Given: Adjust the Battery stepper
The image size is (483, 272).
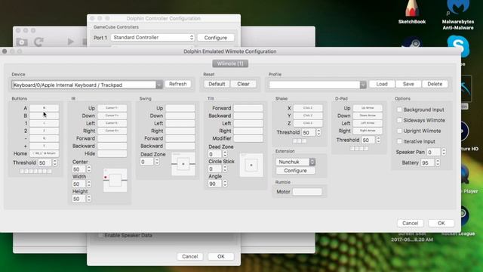Looking at the screenshot, I should (438, 162).
